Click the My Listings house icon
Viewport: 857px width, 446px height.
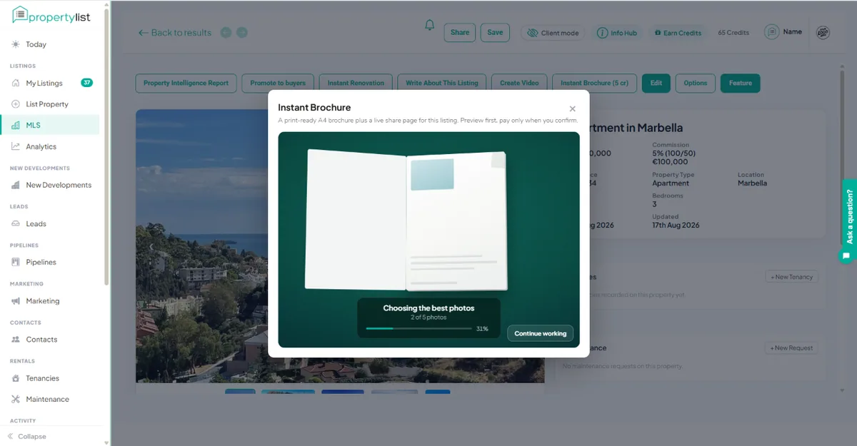coord(16,83)
